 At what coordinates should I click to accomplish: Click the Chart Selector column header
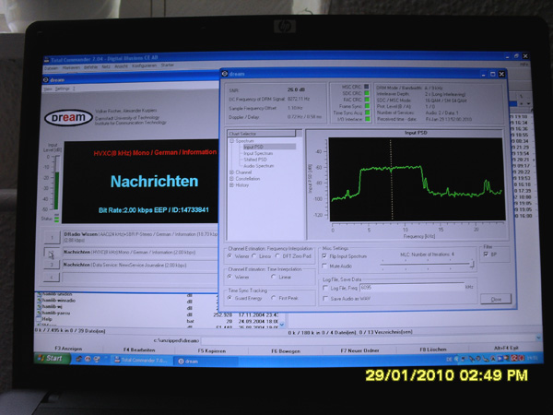tap(262, 134)
